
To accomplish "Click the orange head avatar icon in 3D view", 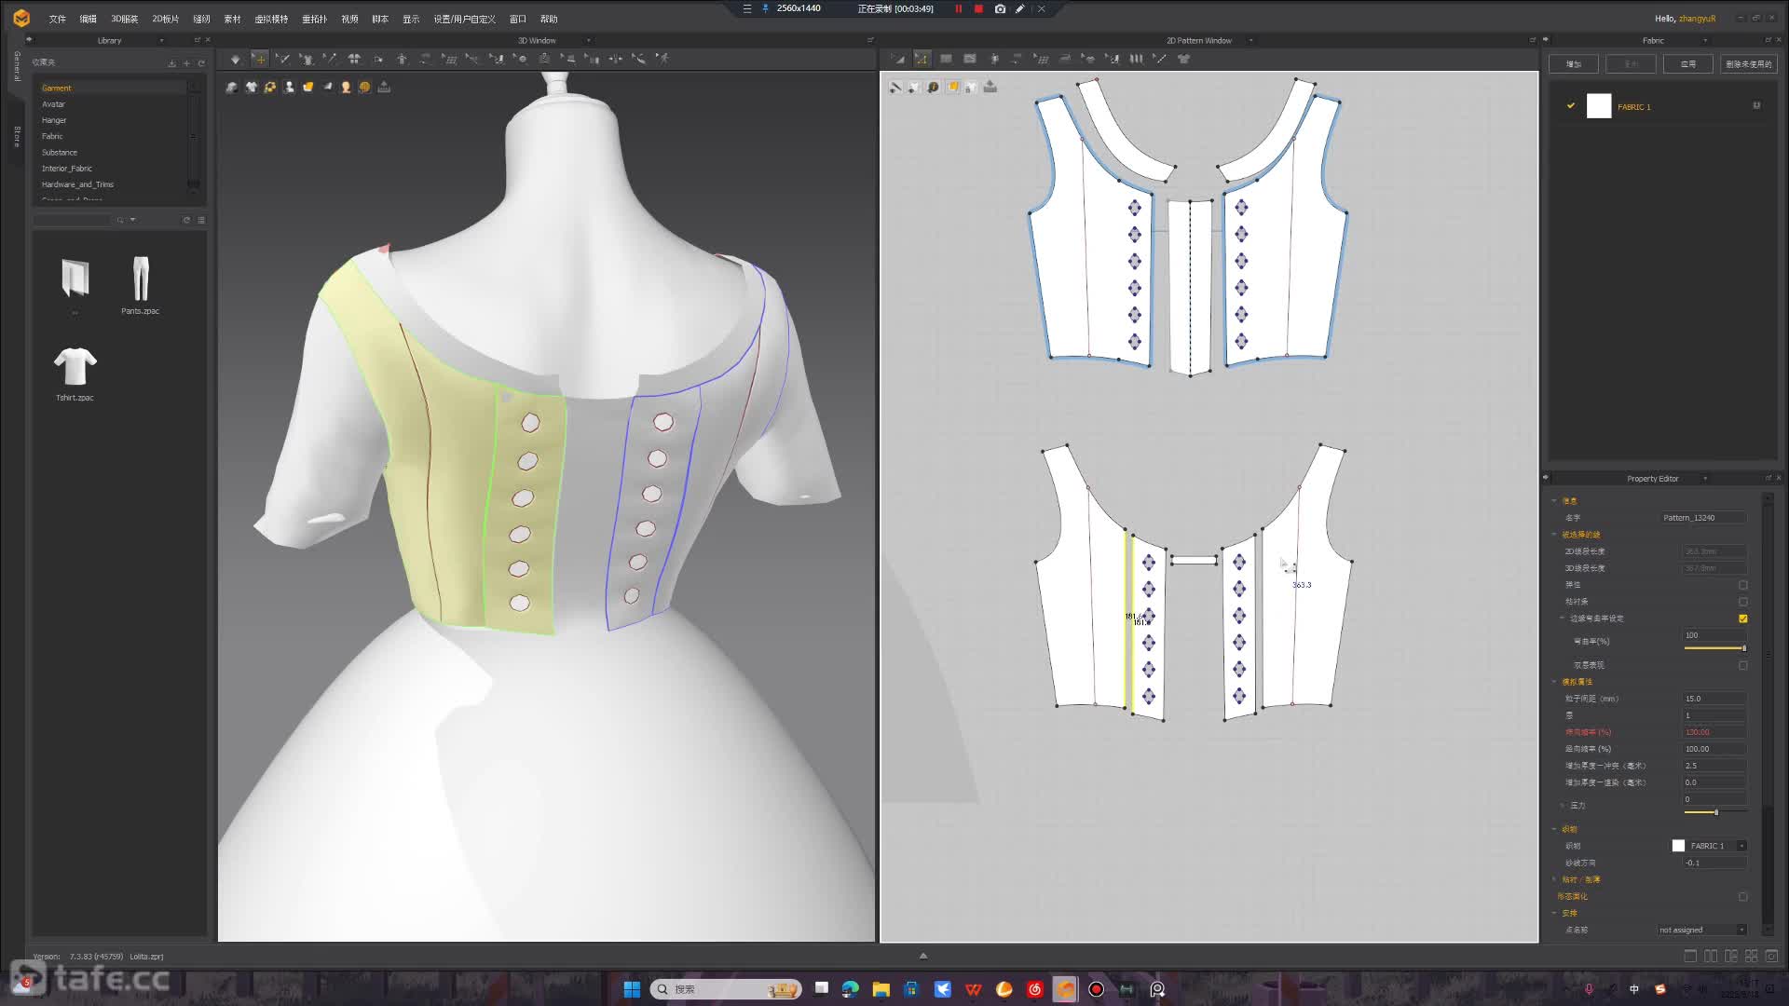I will point(346,87).
